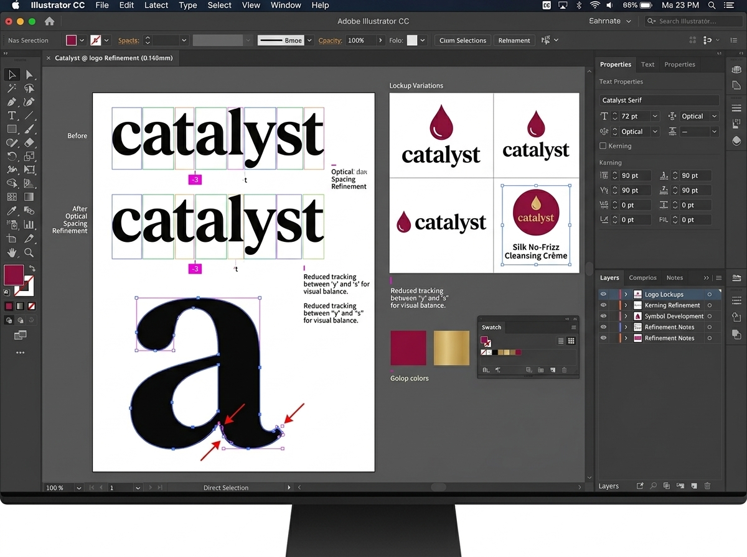Select the Line Segment tool
This screenshot has height=557, width=747.
[29, 116]
